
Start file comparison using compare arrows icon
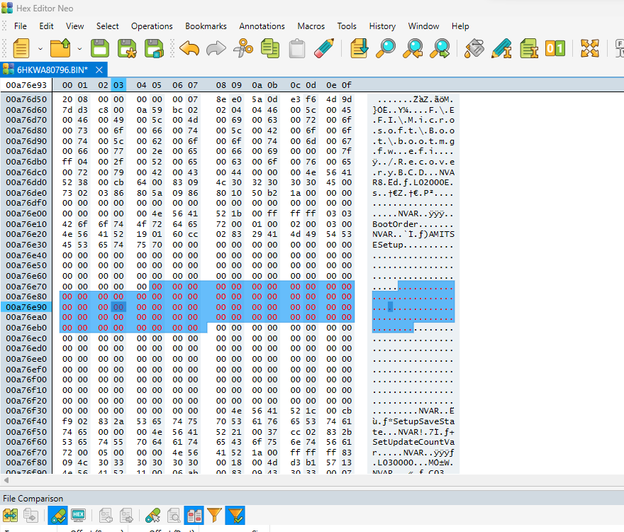pos(11,516)
